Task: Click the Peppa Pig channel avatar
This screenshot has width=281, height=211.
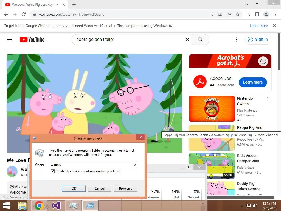Action: click(x=12, y=171)
